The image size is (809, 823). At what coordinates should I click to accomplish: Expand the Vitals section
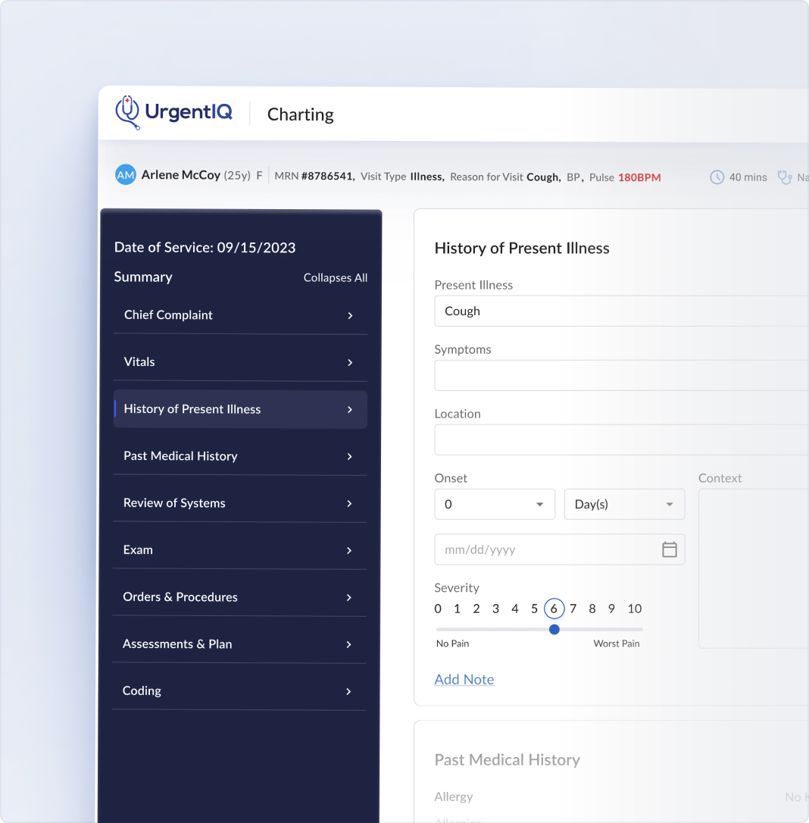point(240,361)
